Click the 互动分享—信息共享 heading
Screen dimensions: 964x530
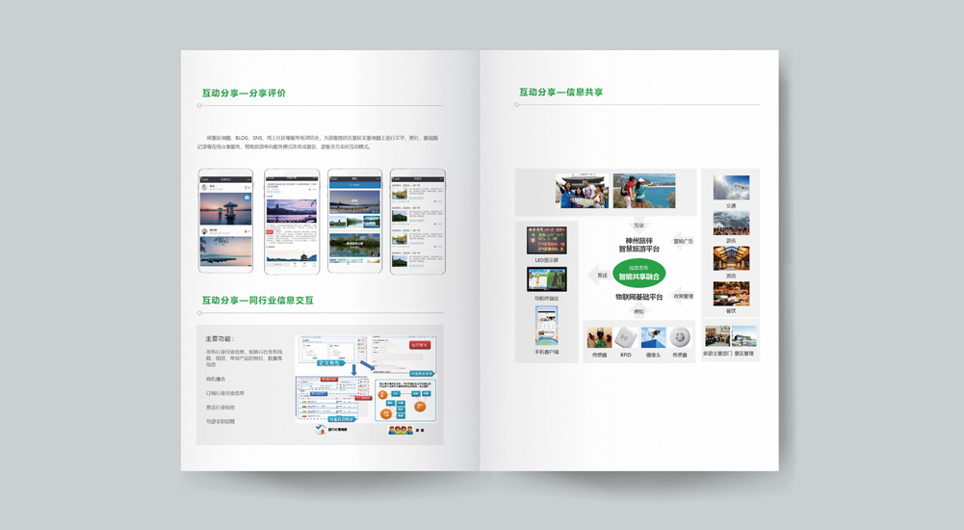(x=560, y=93)
